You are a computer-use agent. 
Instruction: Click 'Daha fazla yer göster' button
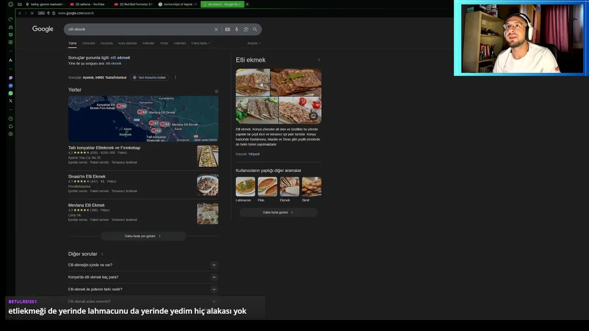pyautogui.click(x=143, y=236)
